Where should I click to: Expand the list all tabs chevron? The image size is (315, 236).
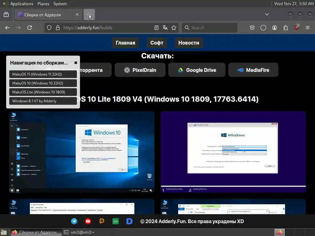tap(267, 14)
